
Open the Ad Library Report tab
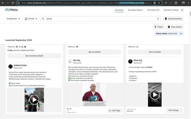(135, 10)
